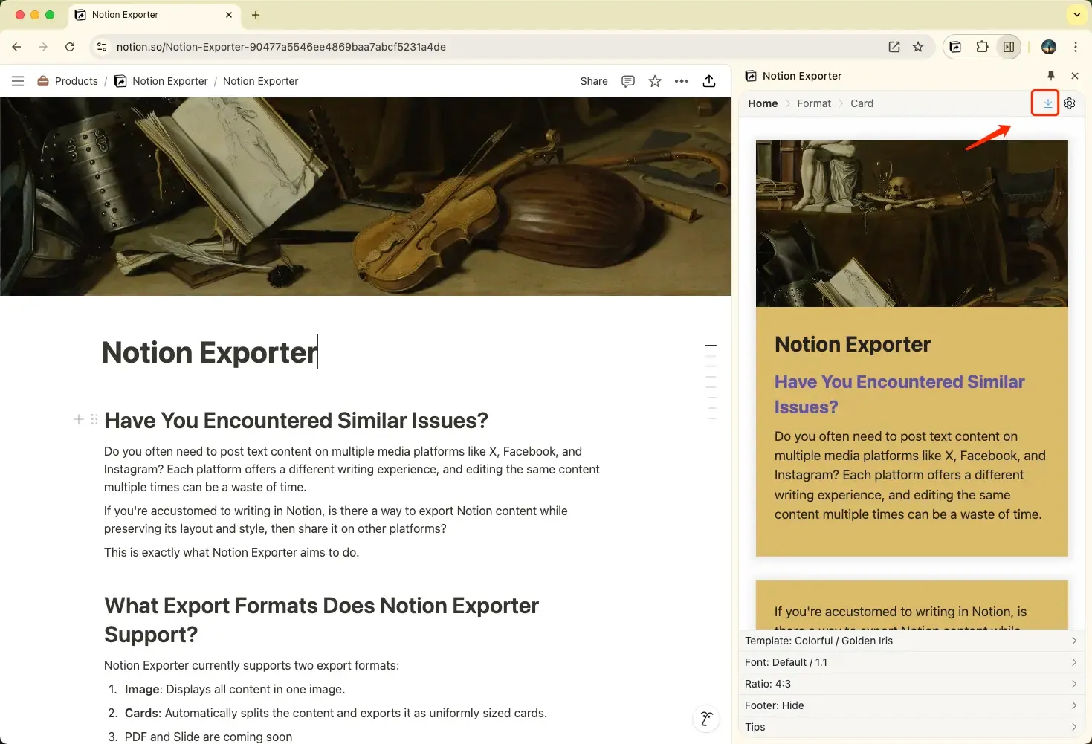The width and height of the screenshot is (1092, 744).
Task: Open the browser side panel icon
Action: click(x=1009, y=46)
